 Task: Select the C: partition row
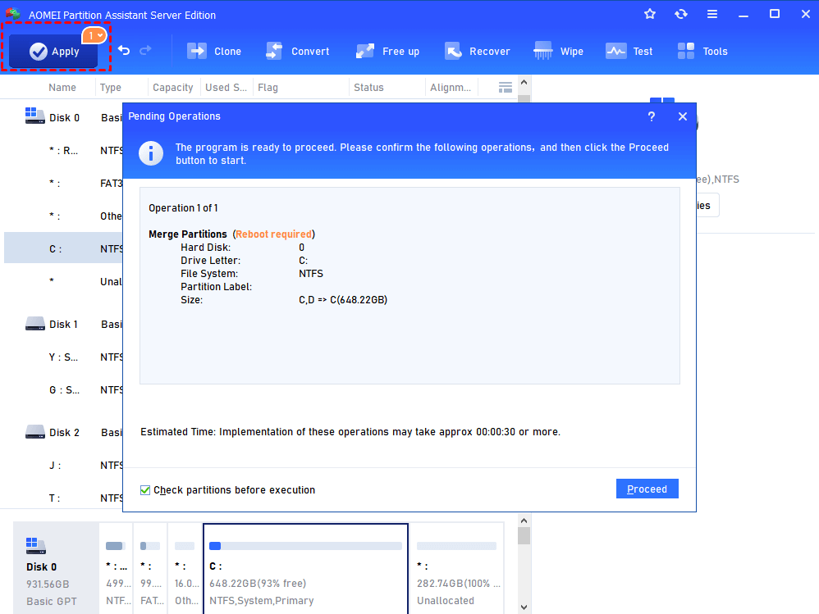click(x=64, y=249)
